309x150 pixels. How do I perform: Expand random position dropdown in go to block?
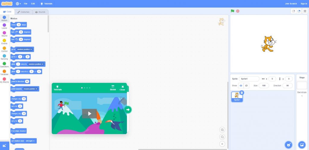(x=25, y=49)
